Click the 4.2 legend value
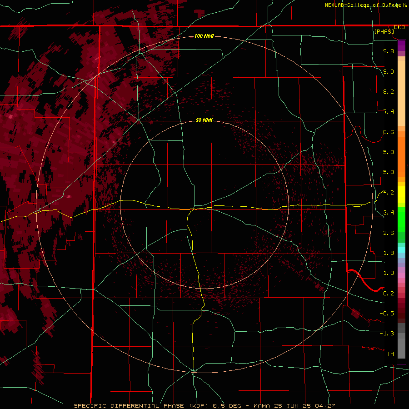 coord(389,193)
